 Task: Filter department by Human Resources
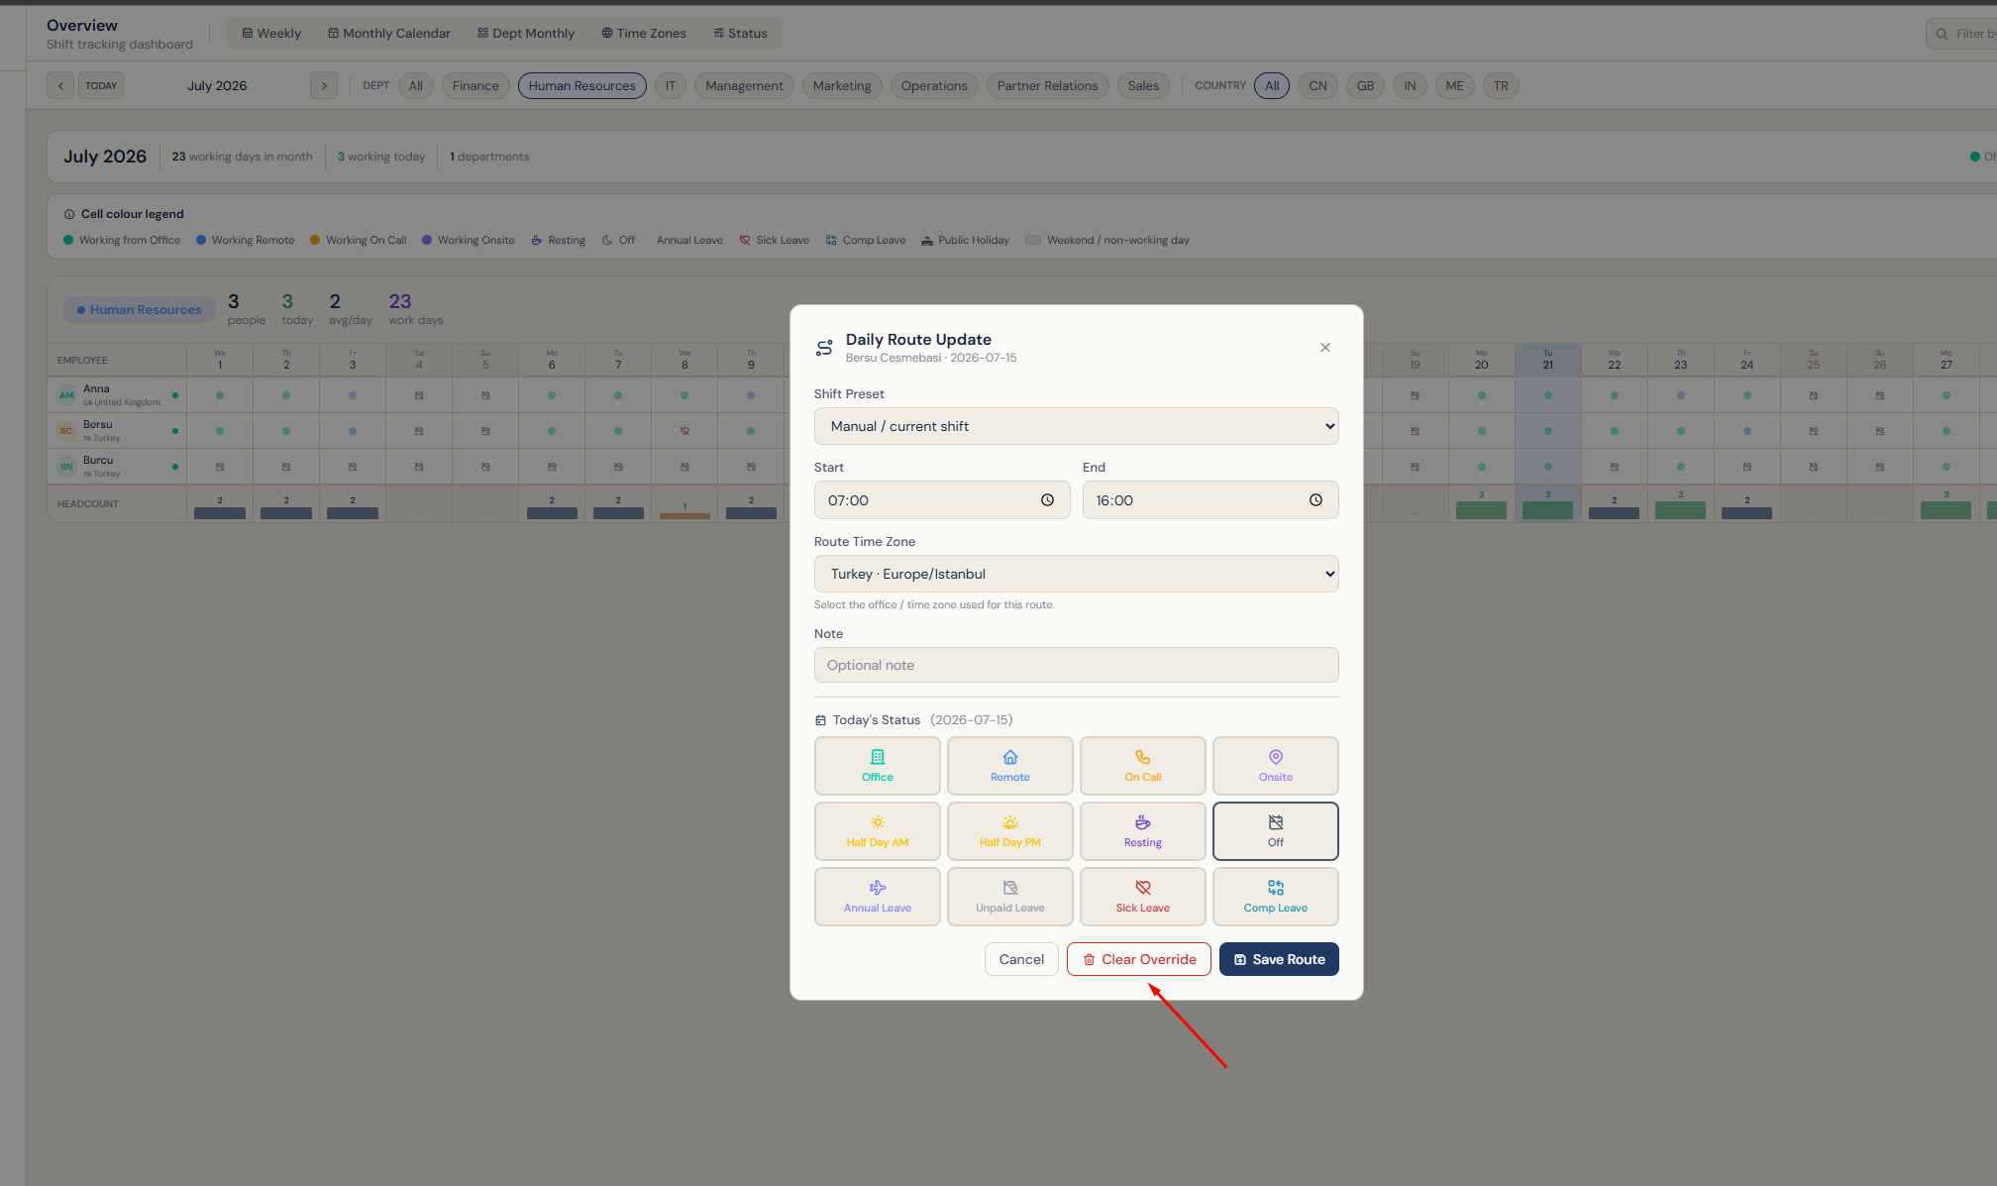[x=582, y=85]
